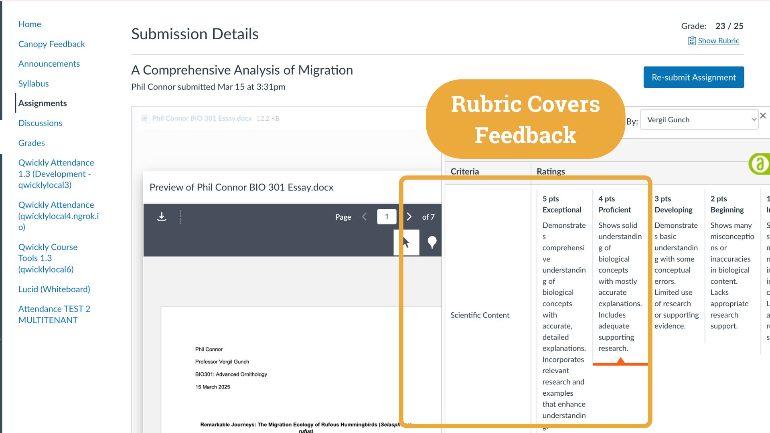The height and width of the screenshot is (433, 770).
Task: Open Canopy Feedback in course menu
Action: [51, 44]
